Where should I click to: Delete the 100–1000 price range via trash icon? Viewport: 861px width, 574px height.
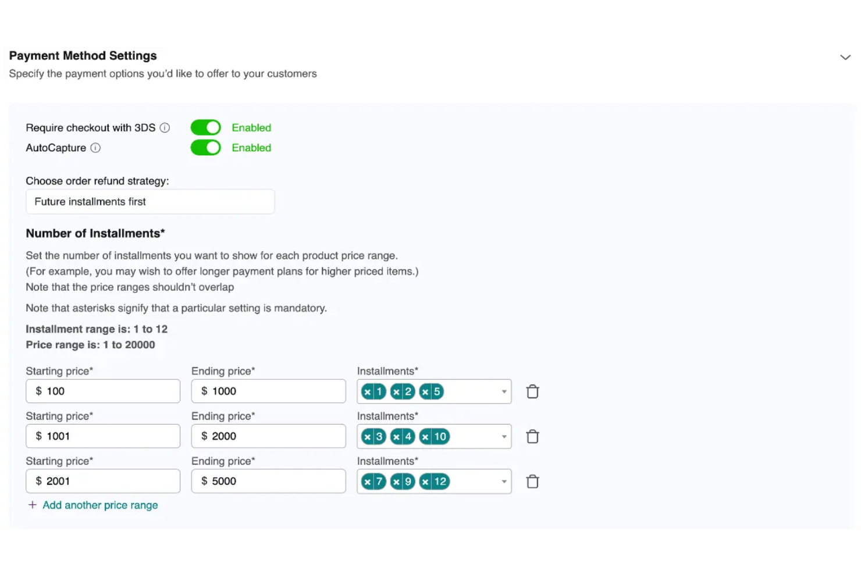click(532, 391)
